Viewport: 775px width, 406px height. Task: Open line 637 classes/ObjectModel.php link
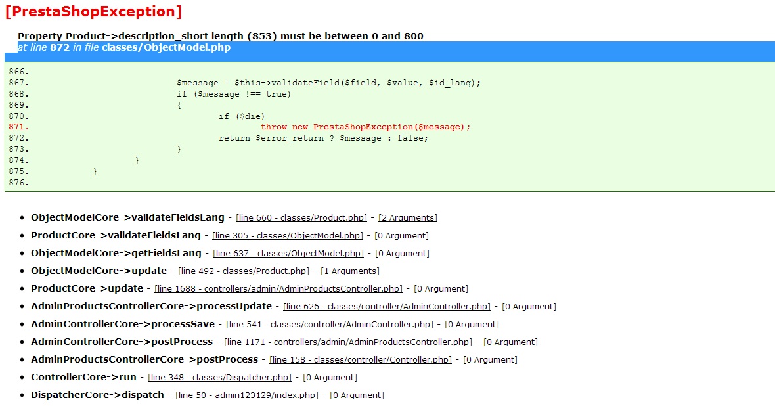(288, 254)
